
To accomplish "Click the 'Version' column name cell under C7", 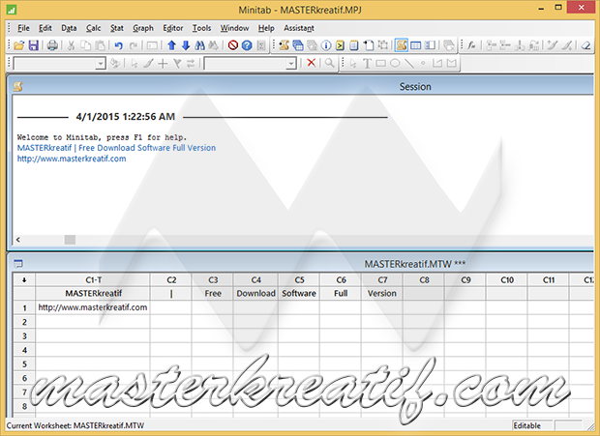I will tap(382, 294).
